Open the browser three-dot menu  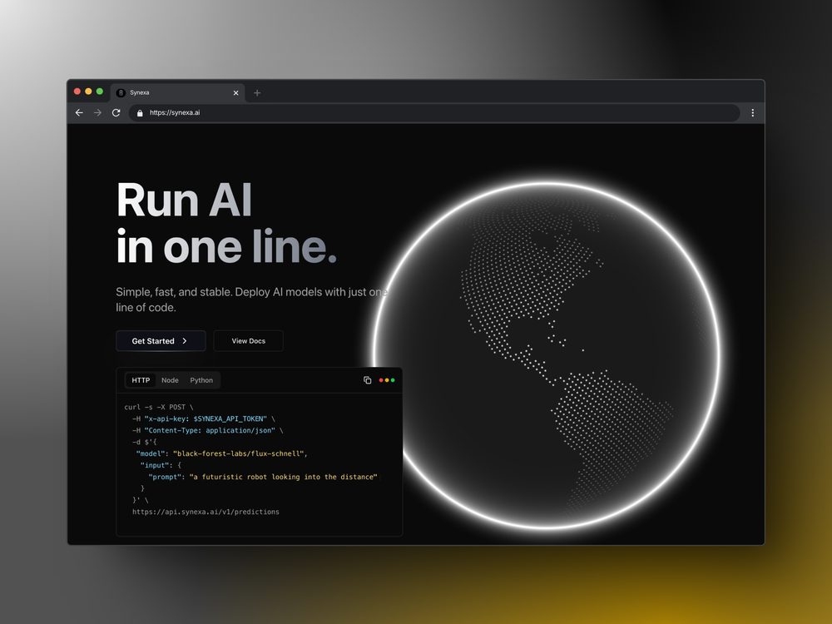753,112
